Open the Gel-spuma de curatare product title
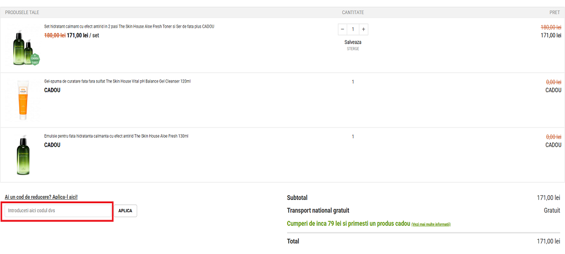The width and height of the screenshot is (565, 254). point(117,81)
